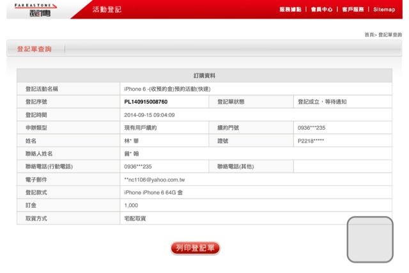Go to 首頁 in the breadcrumb
Viewport: 409px width, 273px height.
click(x=369, y=35)
